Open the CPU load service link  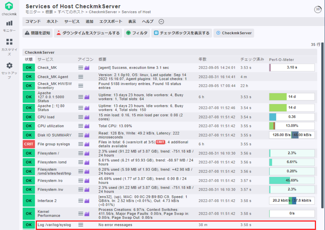(46, 117)
